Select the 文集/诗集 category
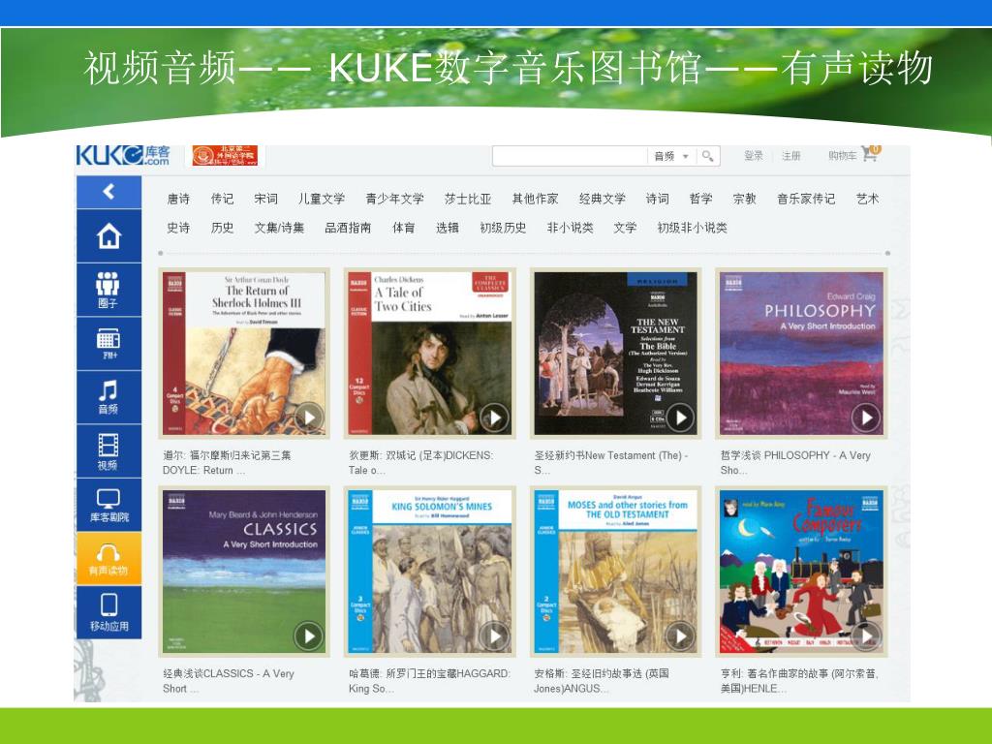Image resolution: width=992 pixels, height=744 pixels. (279, 228)
